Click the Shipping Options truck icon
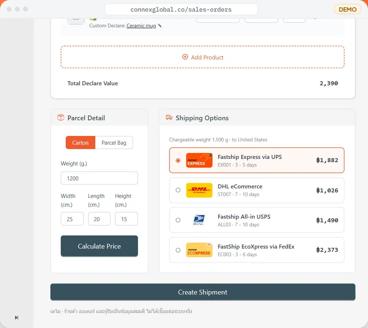 coord(169,117)
